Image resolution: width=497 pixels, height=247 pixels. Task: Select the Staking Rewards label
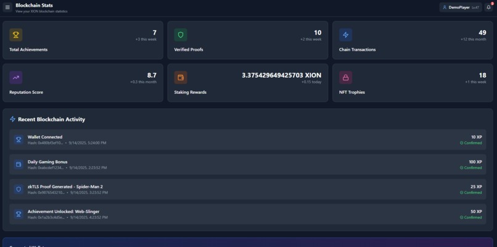click(x=190, y=92)
